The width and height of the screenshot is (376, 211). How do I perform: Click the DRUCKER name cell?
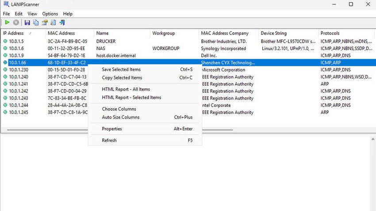[x=106, y=41]
